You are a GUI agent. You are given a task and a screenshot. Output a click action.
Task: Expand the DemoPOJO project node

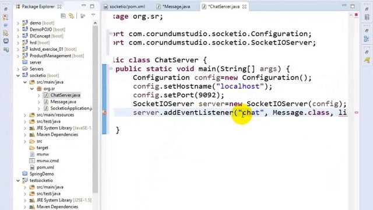tap(18, 30)
